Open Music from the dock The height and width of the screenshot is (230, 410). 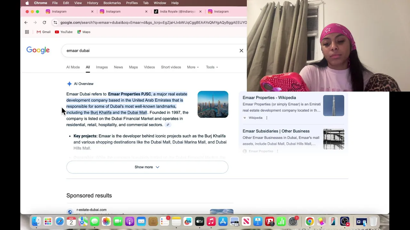(x=211, y=221)
